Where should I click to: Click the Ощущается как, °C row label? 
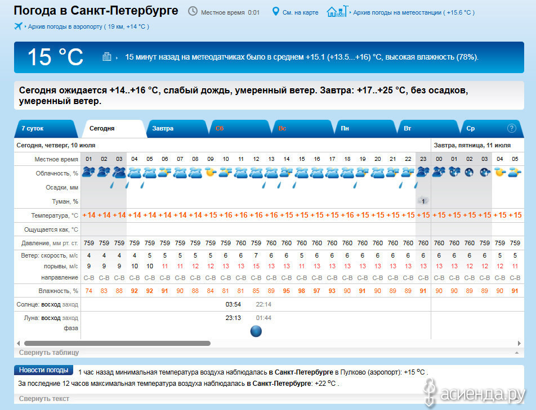click(51, 229)
